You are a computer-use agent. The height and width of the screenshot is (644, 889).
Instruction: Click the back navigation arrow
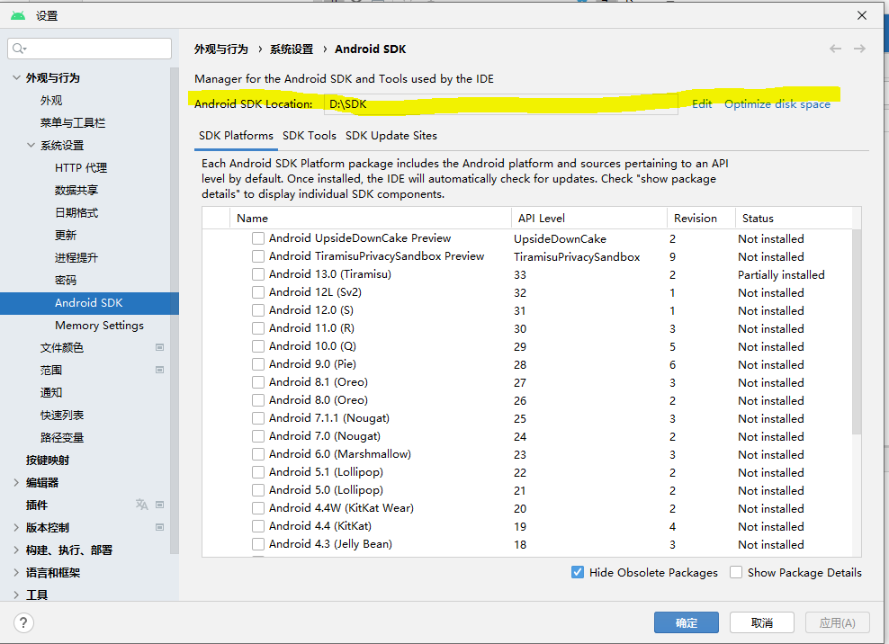click(834, 49)
